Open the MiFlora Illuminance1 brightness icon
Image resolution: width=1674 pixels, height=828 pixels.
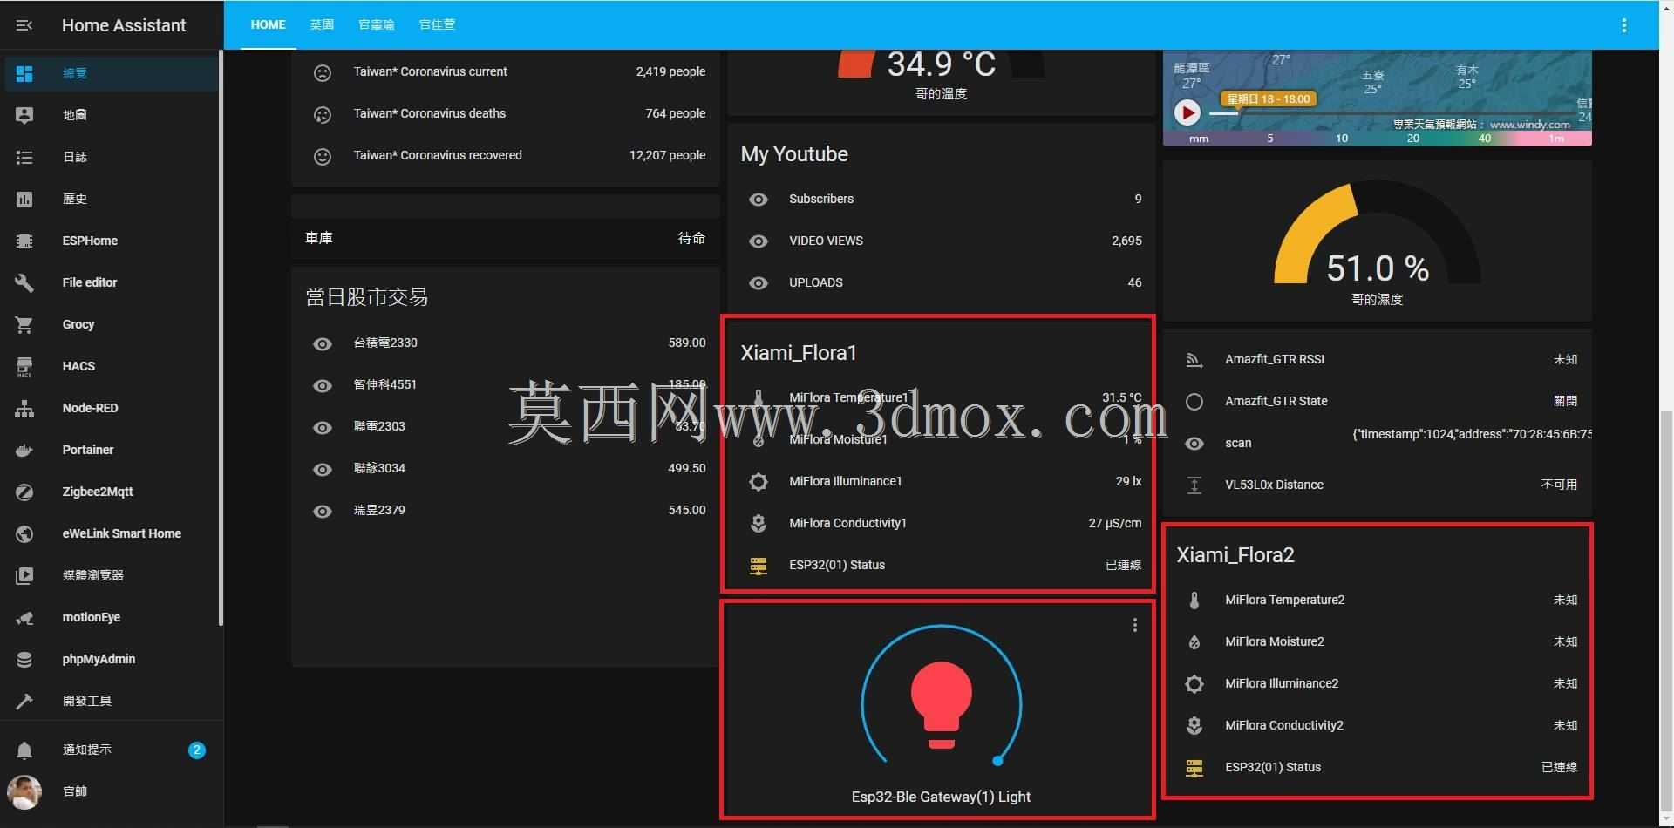coord(759,481)
